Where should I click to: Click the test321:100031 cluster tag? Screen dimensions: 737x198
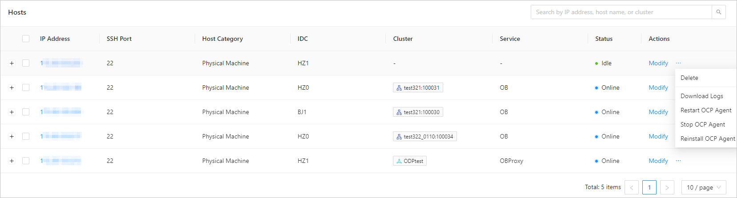click(418, 87)
